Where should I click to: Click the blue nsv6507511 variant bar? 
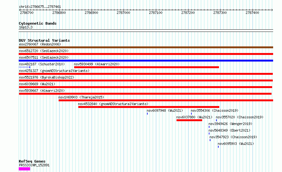[x=146, y=61]
